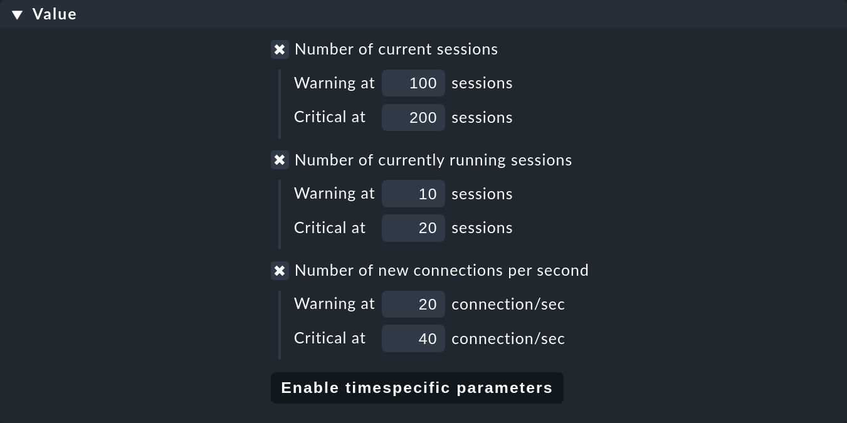This screenshot has width=847, height=423.
Task: Edit the Critical at 40 connection/sec field
Action: coord(413,338)
